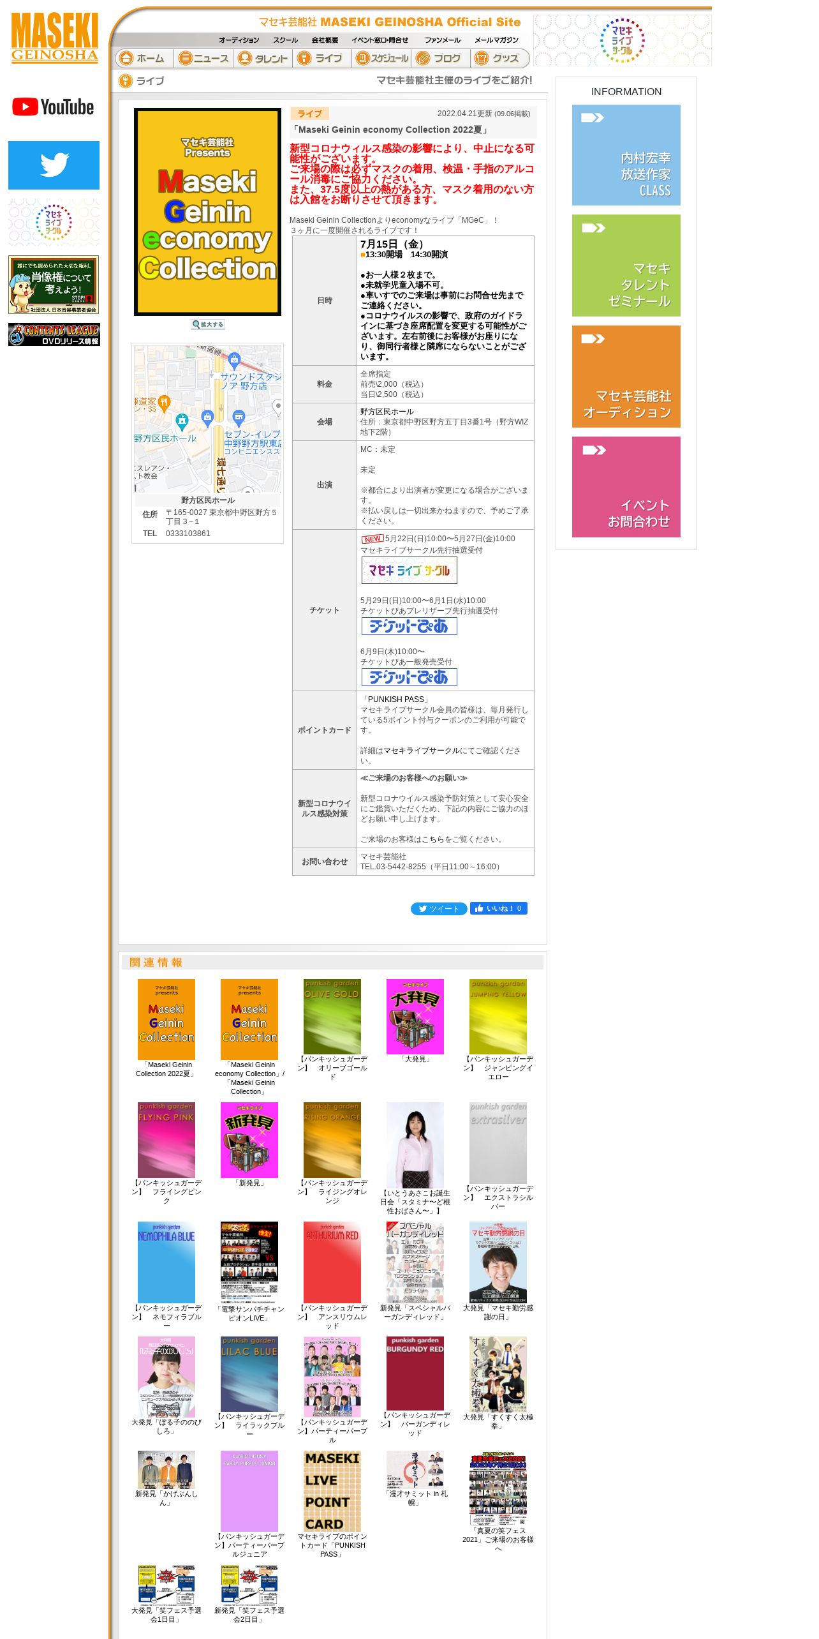This screenshot has height=1639, width=819.
Task: Go to ホーム in navigation bar
Action: click(x=144, y=58)
